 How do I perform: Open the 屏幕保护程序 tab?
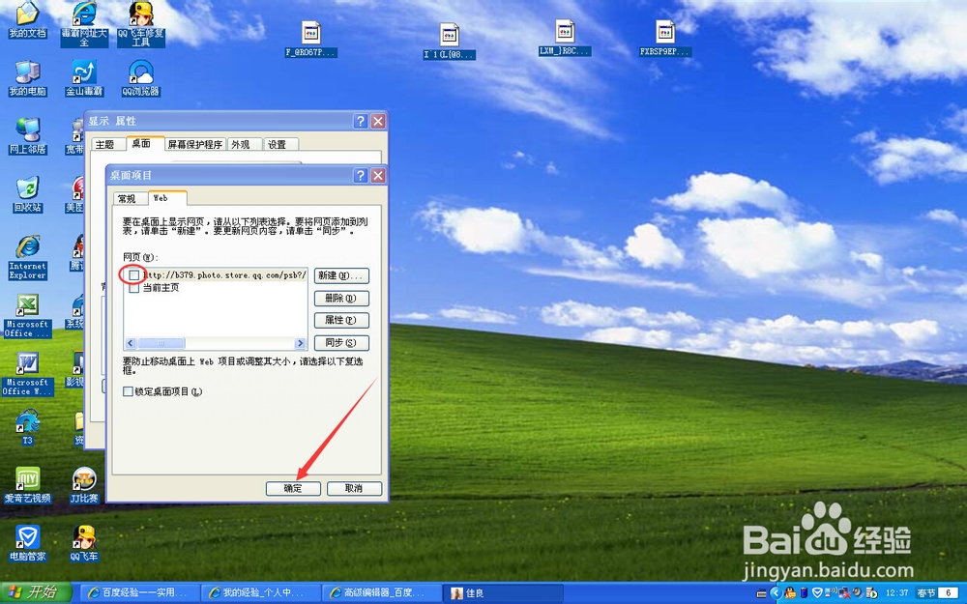click(x=195, y=144)
